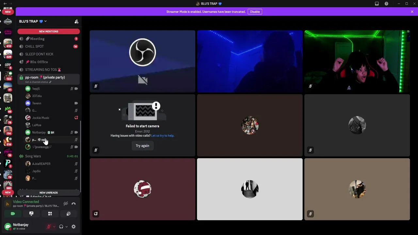Turn off camera in voice panel
418x235 pixels.
point(13,213)
